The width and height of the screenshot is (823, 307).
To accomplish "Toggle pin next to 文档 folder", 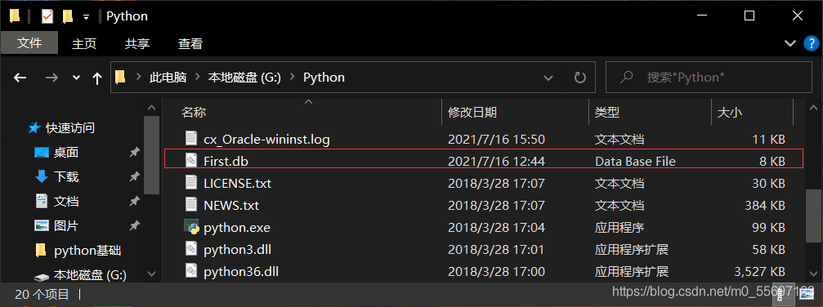I will (134, 201).
